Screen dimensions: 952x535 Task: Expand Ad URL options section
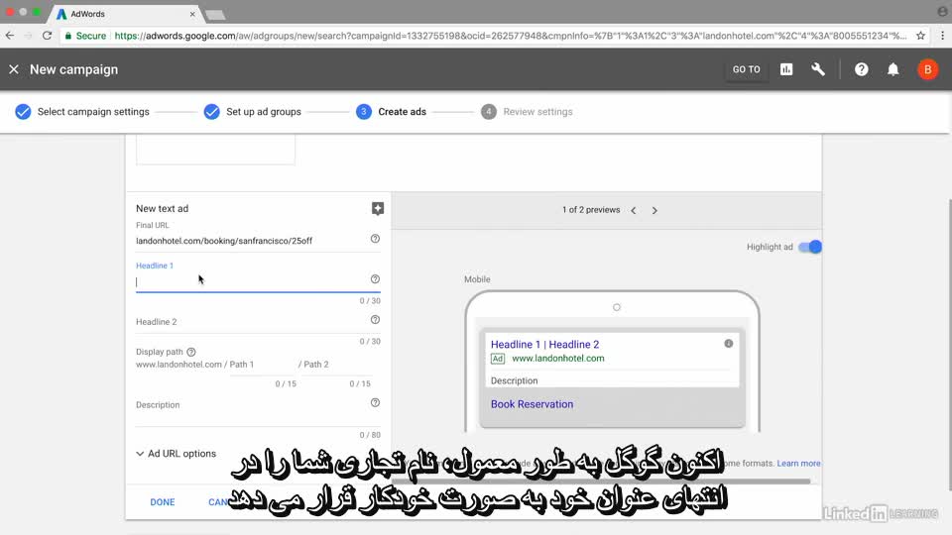click(176, 454)
